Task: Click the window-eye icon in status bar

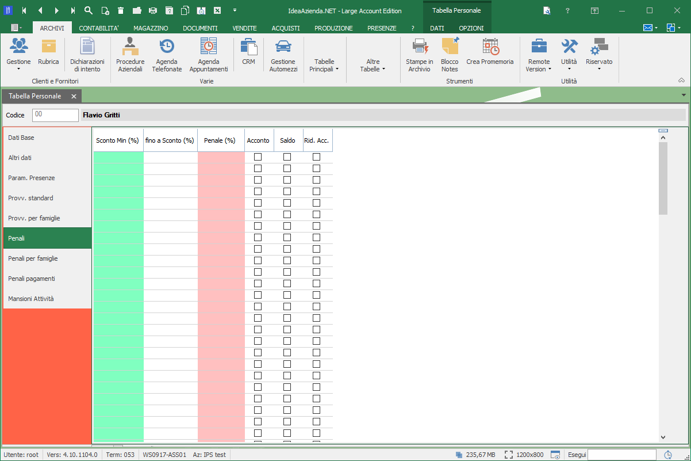Action: (555, 455)
